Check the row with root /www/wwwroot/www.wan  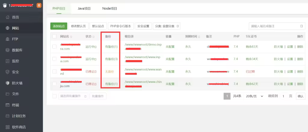click(x=54, y=71)
